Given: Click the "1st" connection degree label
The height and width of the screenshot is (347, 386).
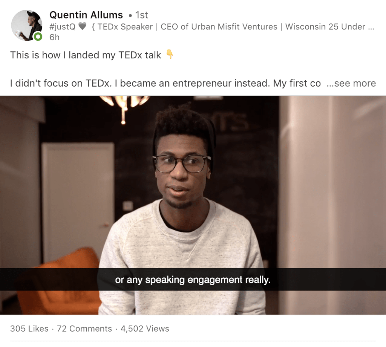Looking at the screenshot, I should (x=142, y=15).
